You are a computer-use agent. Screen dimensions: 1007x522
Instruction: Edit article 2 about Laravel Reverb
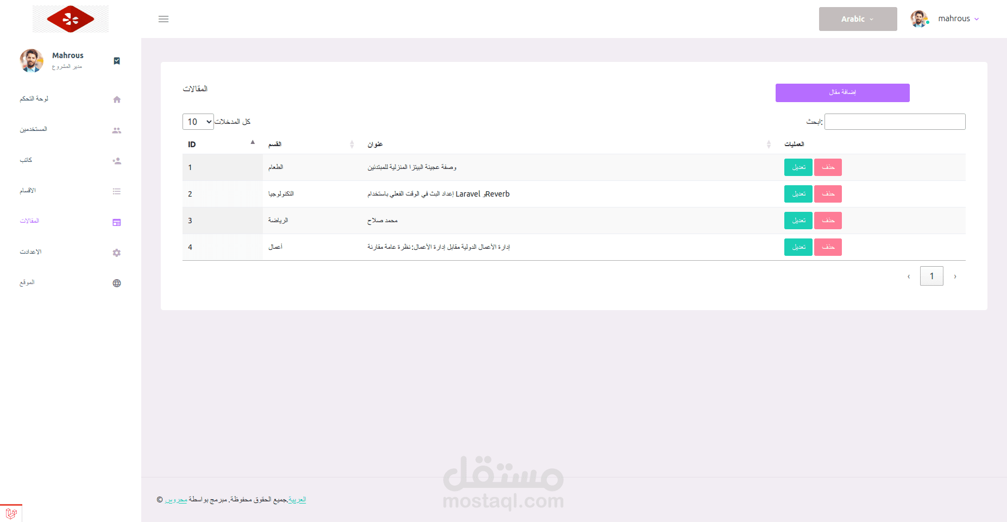[x=798, y=194]
